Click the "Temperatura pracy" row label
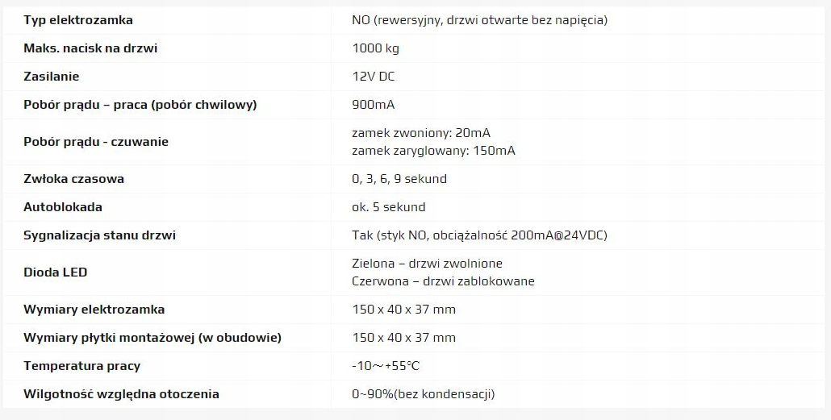Viewport: 831px width, 420px height. coord(81,366)
